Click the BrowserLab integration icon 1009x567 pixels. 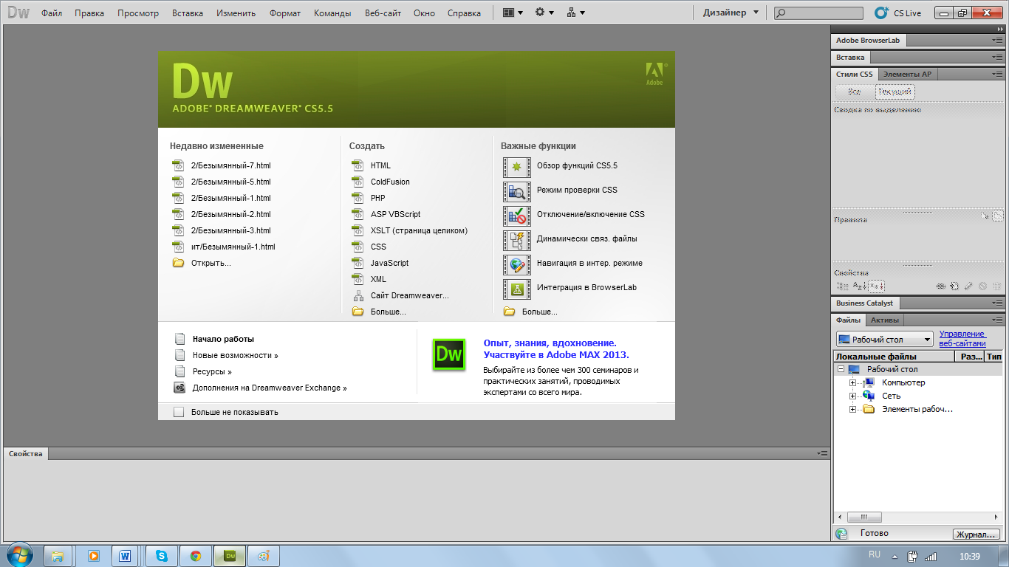pyautogui.click(x=517, y=288)
